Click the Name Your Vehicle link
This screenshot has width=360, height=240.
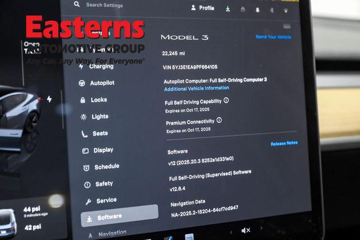[x=273, y=37]
